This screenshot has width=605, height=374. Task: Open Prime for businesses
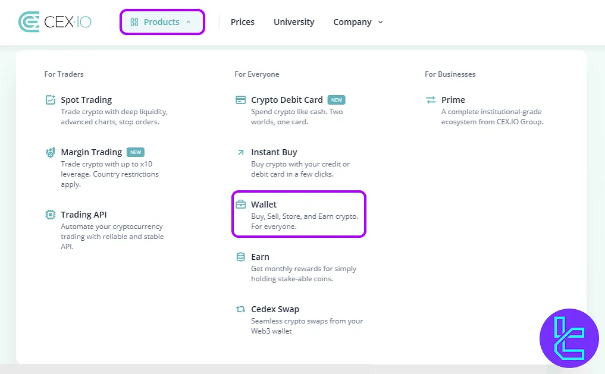tap(453, 100)
